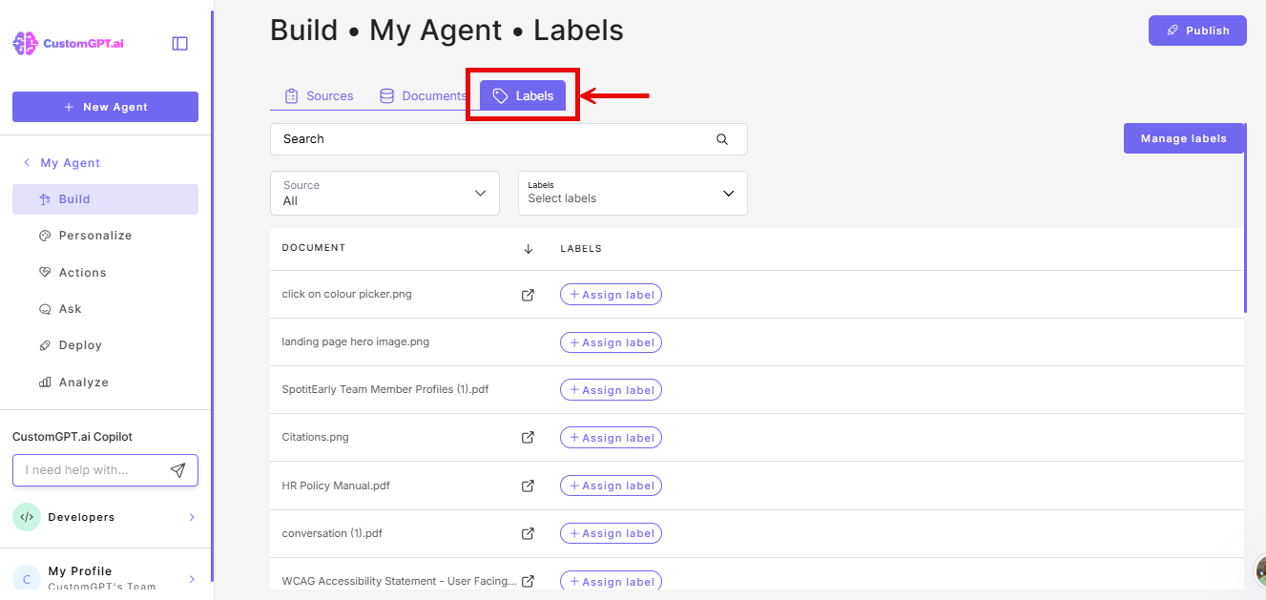The width and height of the screenshot is (1266, 600).
Task: Toggle the sidebar collapse panel icon
Action: [x=179, y=42]
